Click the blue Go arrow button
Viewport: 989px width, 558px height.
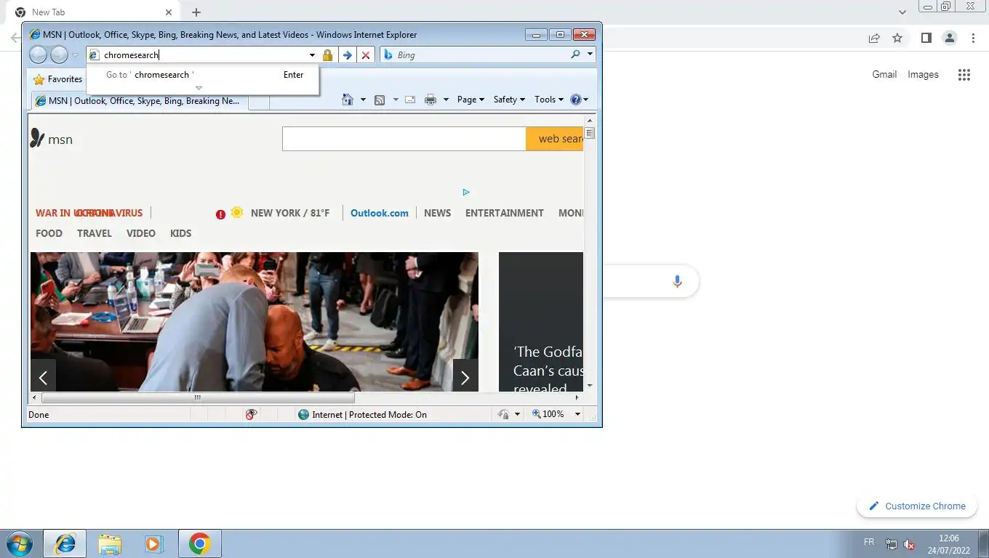tap(348, 55)
